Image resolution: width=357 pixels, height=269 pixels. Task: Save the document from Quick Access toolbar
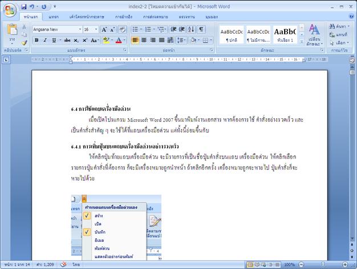24,7
